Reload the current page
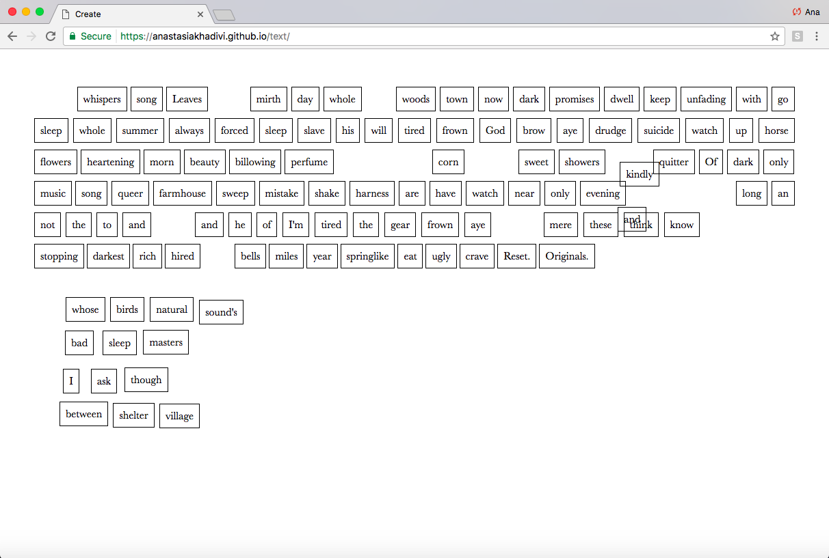The height and width of the screenshot is (558, 829). point(51,36)
